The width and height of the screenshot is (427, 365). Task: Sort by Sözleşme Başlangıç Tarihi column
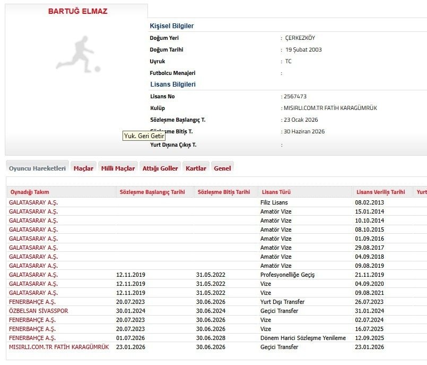point(153,192)
